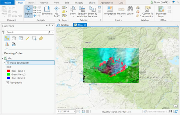Switch to List By Data Source view

point(14,38)
